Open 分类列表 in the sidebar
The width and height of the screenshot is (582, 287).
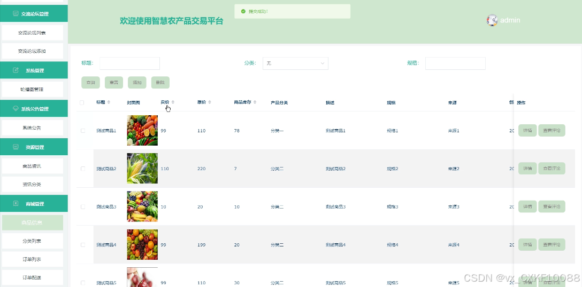33,241
